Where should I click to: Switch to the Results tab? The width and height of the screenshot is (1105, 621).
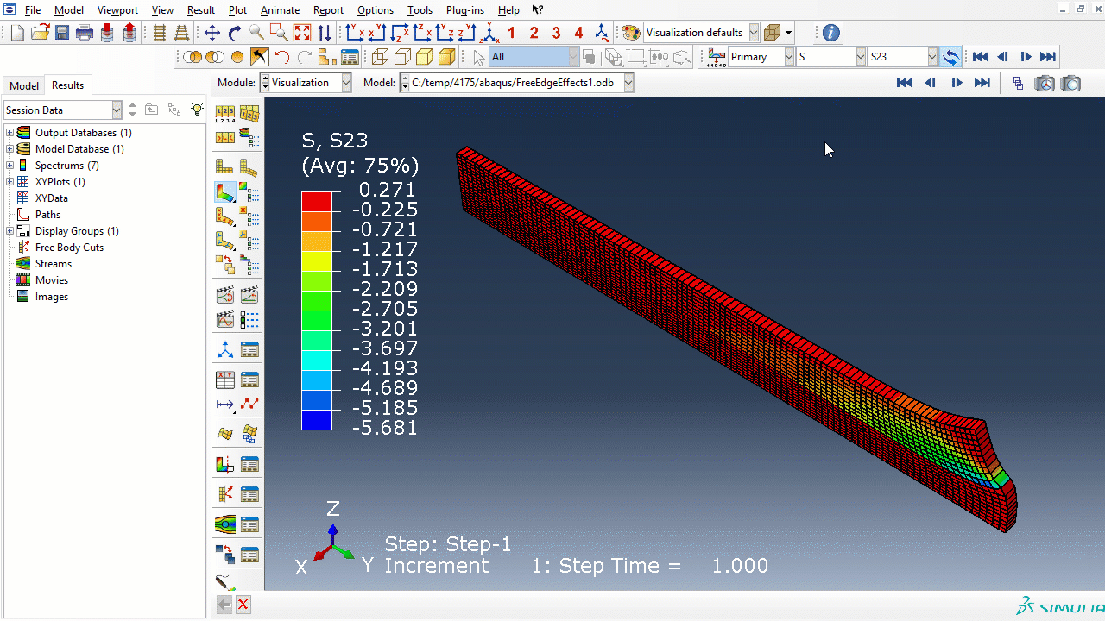point(67,85)
